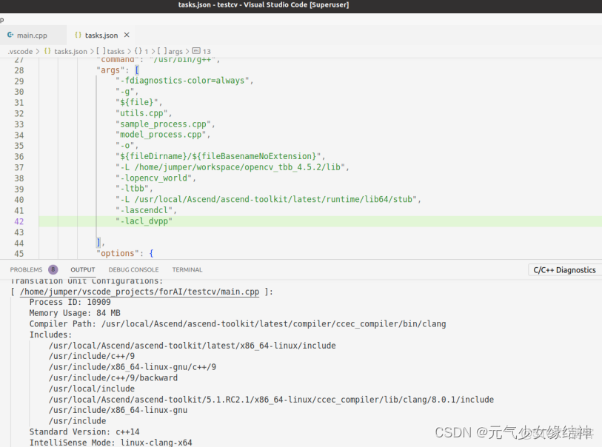Click the error count badge beside PROBLEMS
Viewport: 602px width, 447px height.
pos(52,269)
